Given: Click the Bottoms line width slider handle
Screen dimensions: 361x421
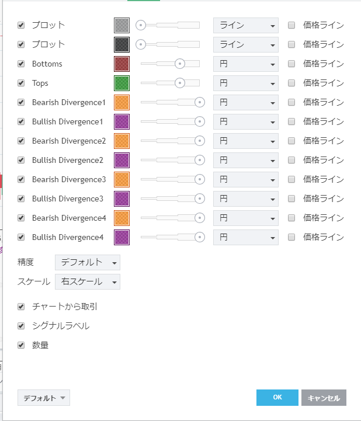Looking at the screenshot, I should (x=180, y=64).
